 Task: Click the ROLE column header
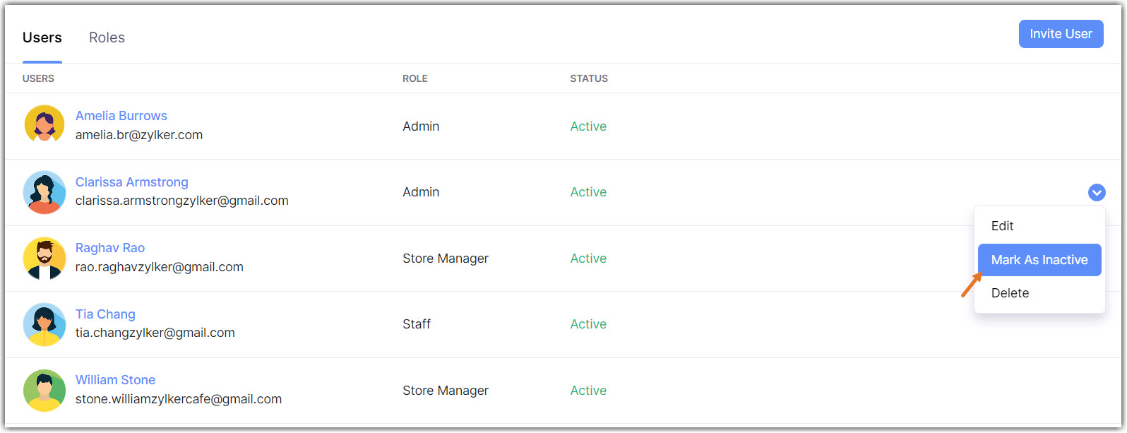click(x=415, y=78)
